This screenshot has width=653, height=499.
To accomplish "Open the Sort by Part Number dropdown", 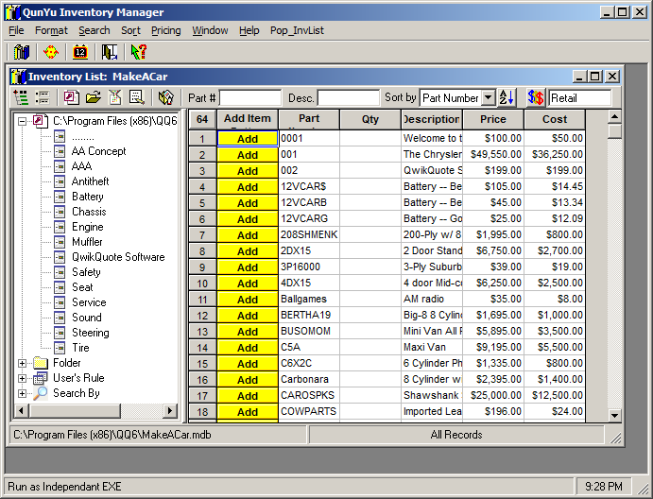I will pos(488,97).
